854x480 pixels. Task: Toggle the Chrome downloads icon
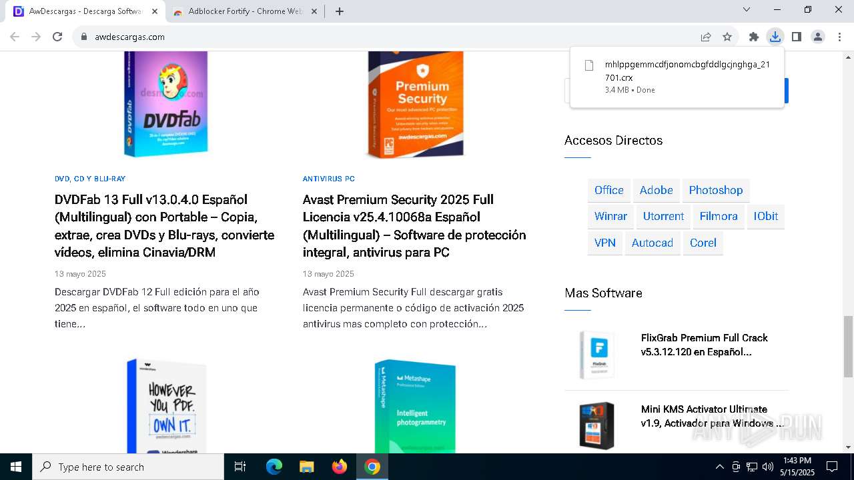coord(775,37)
